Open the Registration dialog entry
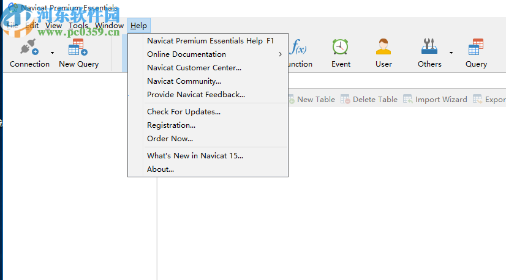 tap(208, 125)
